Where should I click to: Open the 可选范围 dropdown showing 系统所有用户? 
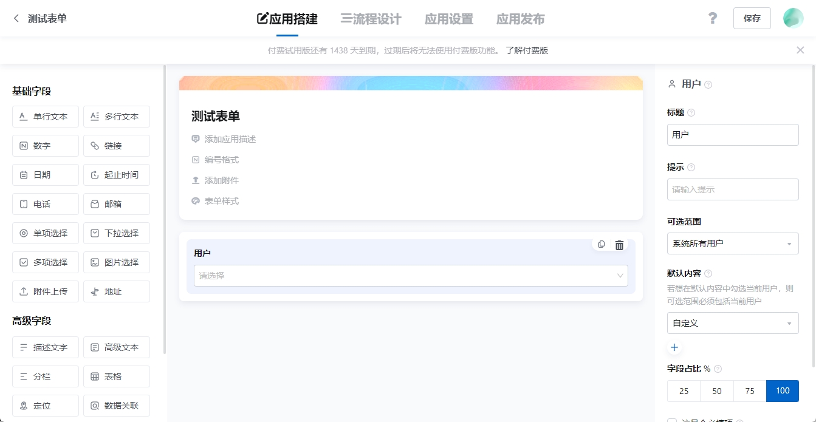coord(733,243)
